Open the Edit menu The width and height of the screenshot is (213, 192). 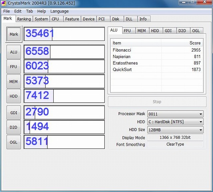(18, 11)
